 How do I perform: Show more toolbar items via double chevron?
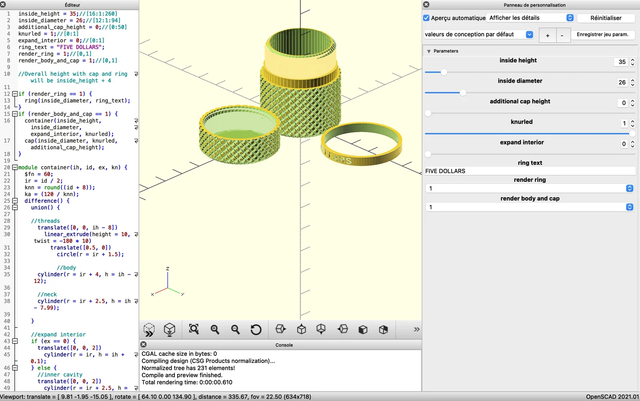[416, 329]
